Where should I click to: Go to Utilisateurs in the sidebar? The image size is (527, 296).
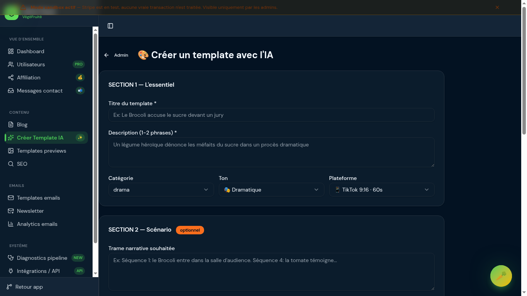(31, 64)
